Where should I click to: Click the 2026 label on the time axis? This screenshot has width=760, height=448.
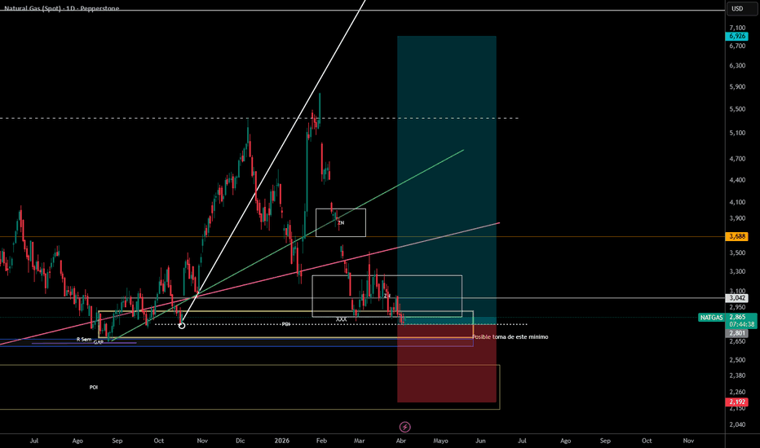pyautogui.click(x=281, y=441)
